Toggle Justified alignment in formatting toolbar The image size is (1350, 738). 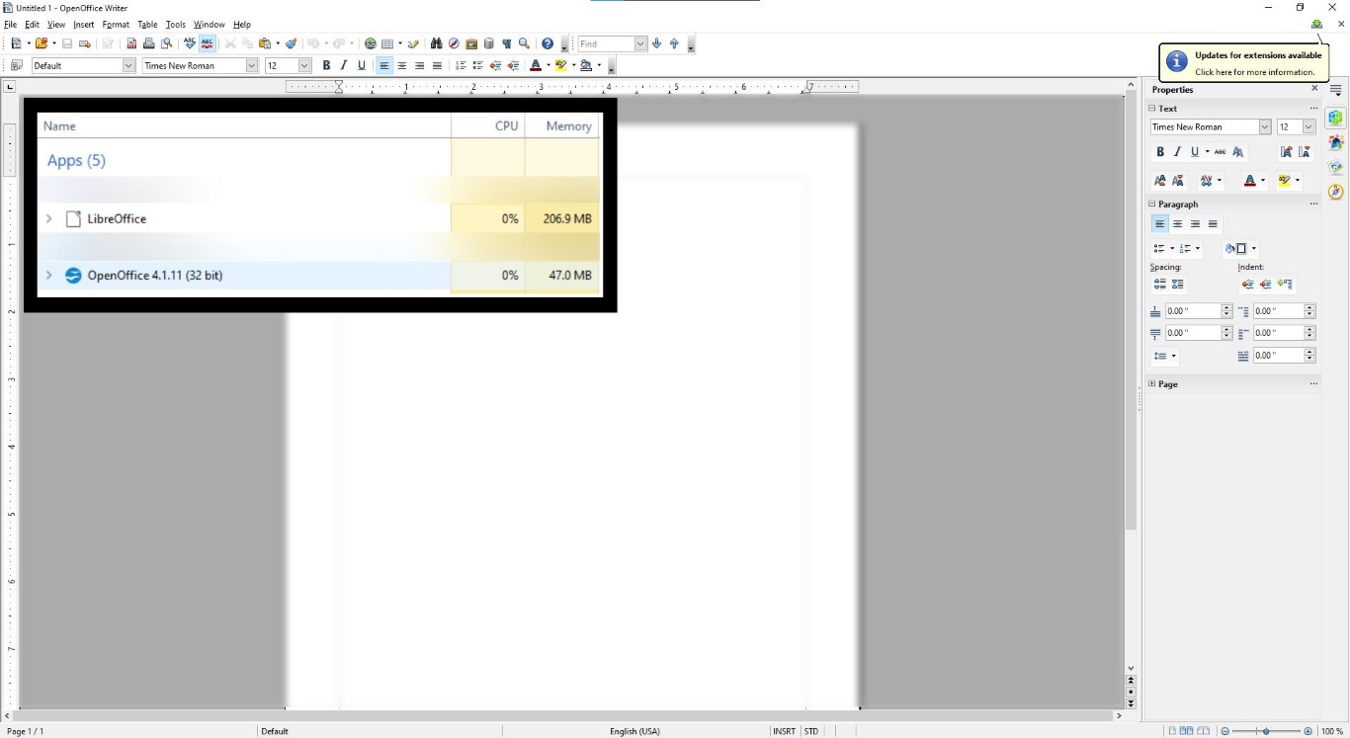tap(437, 65)
